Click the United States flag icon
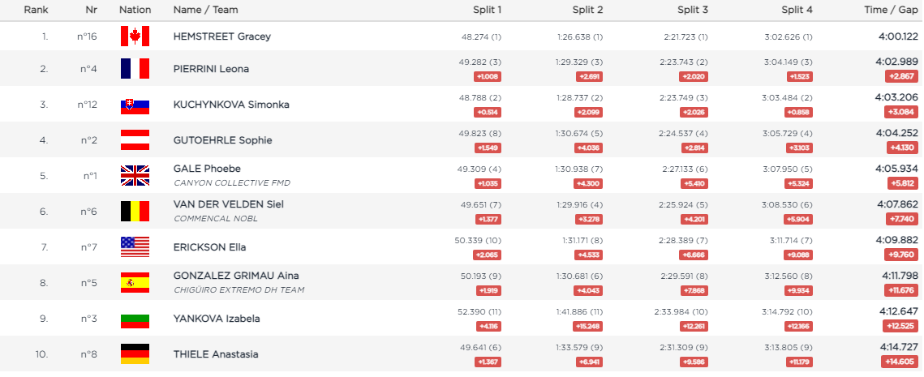 click(x=135, y=246)
